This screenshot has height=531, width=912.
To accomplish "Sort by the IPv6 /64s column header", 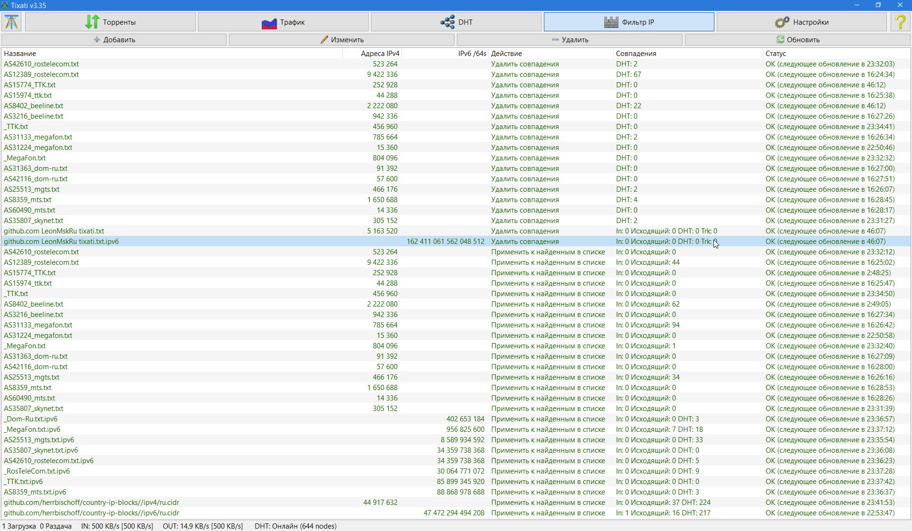I will click(445, 54).
